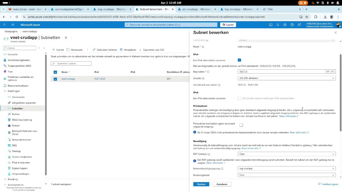342x192 pixels.
Task: Bookmark this page with the star icon
Action: coord(307,17)
